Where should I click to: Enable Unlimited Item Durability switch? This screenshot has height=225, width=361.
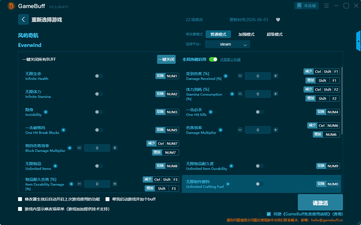tap(260, 166)
